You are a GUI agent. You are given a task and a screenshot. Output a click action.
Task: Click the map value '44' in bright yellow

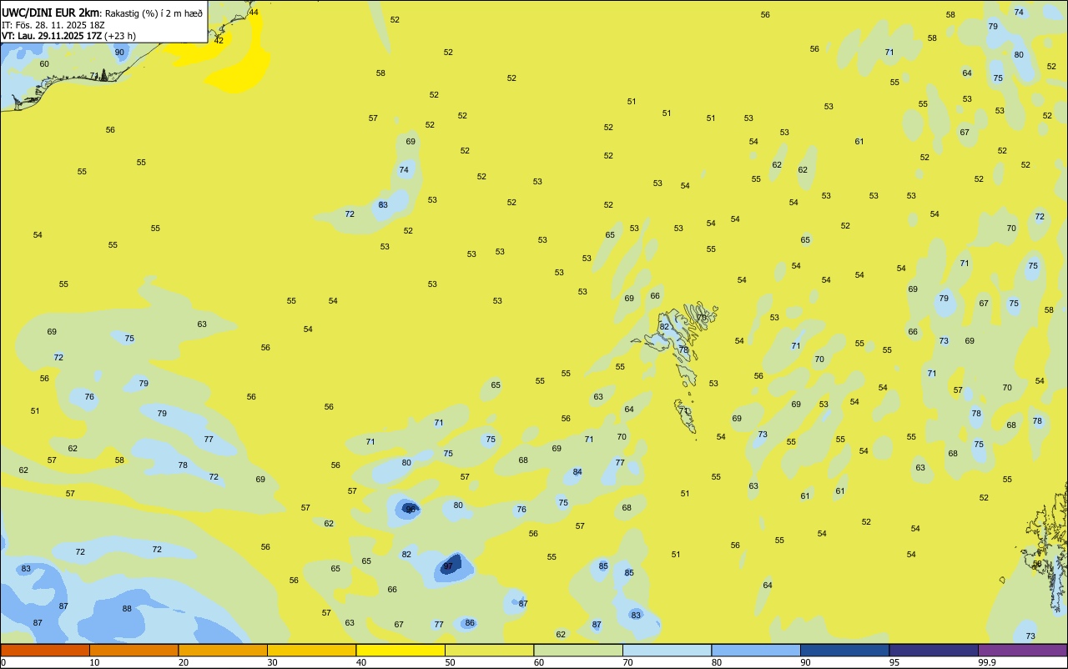tap(254, 13)
